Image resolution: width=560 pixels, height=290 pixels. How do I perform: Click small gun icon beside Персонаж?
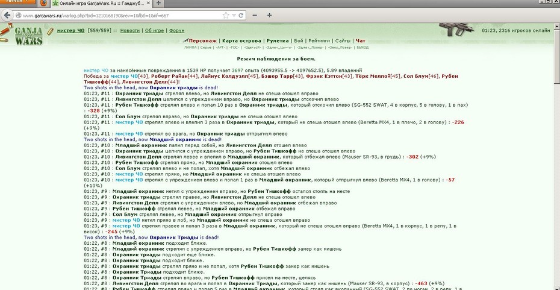pos(185,41)
